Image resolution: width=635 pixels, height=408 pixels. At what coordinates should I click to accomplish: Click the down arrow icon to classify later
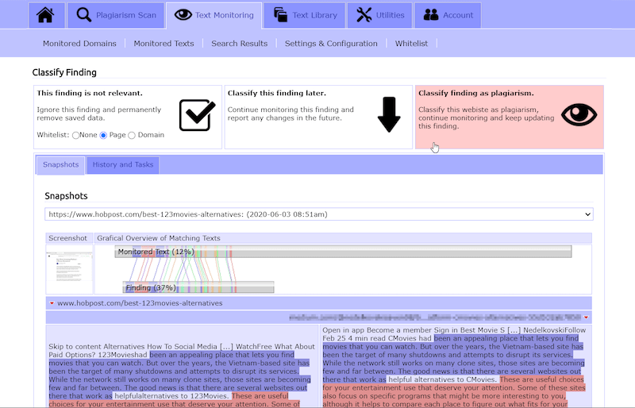tap(389, 114)
